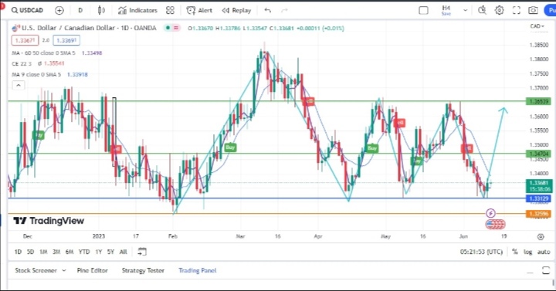This screenshot has width=556, height=291.
Task: Open the USDCAD symbol search
Action: pyautogui.click(x=27, y=10)
